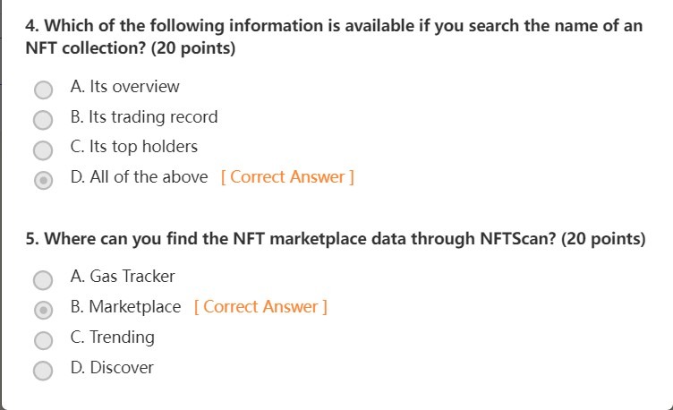Click the 'C. Its top holders' option text
Screen dimensions: 673x410
pyautogui.click(x=133, y=147)
